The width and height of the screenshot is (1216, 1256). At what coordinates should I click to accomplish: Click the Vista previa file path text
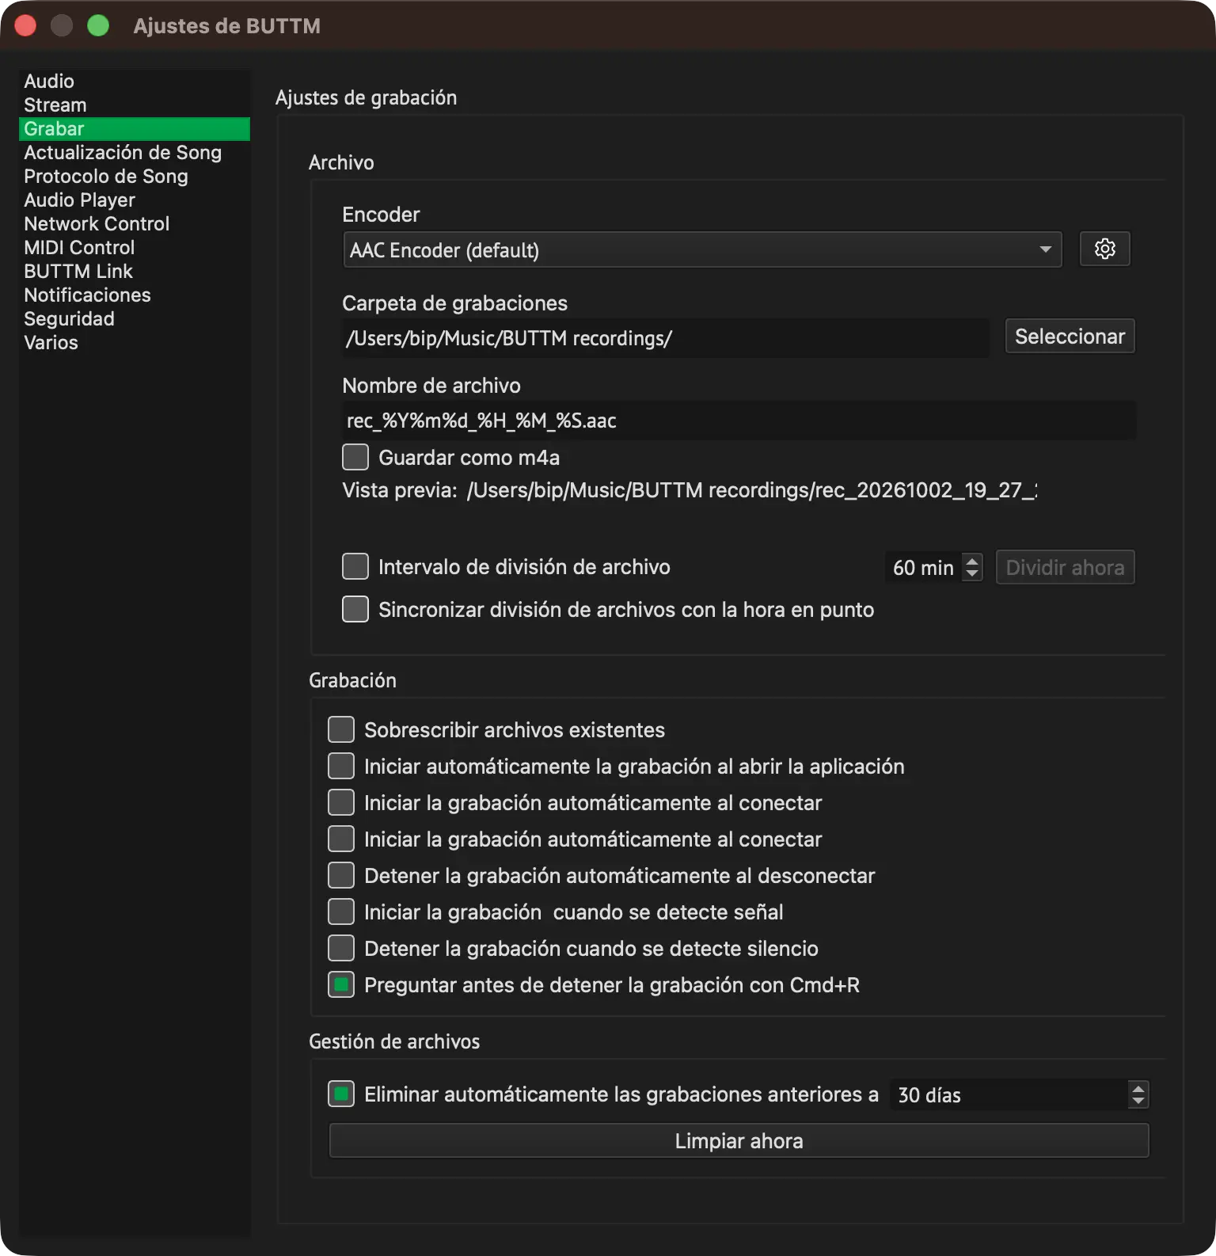point(751,490)
